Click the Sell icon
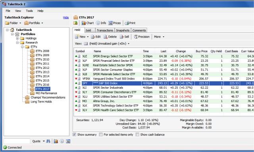254x152 pixels. coord(122,37)
